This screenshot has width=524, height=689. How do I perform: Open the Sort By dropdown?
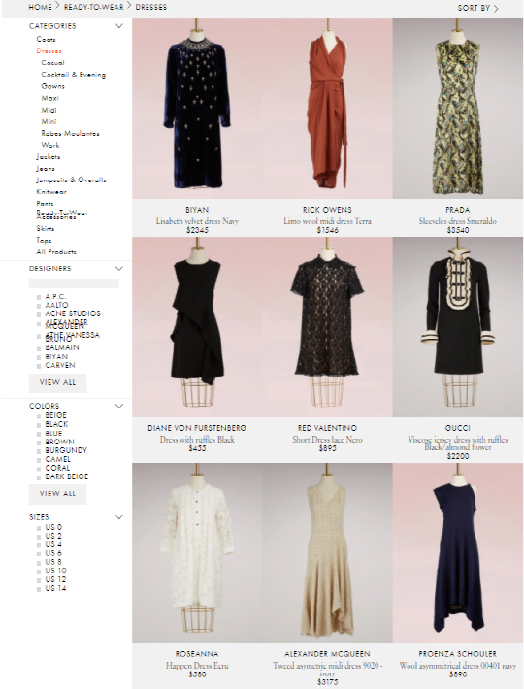[477, 8]
